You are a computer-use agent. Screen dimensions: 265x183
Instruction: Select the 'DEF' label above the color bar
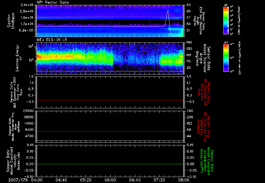(x=226, y=43)
